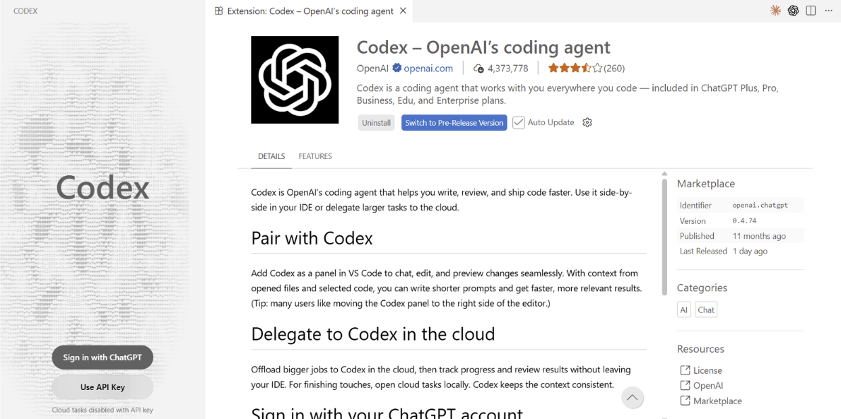Sign in with ChatGPT

coord(102,358)
